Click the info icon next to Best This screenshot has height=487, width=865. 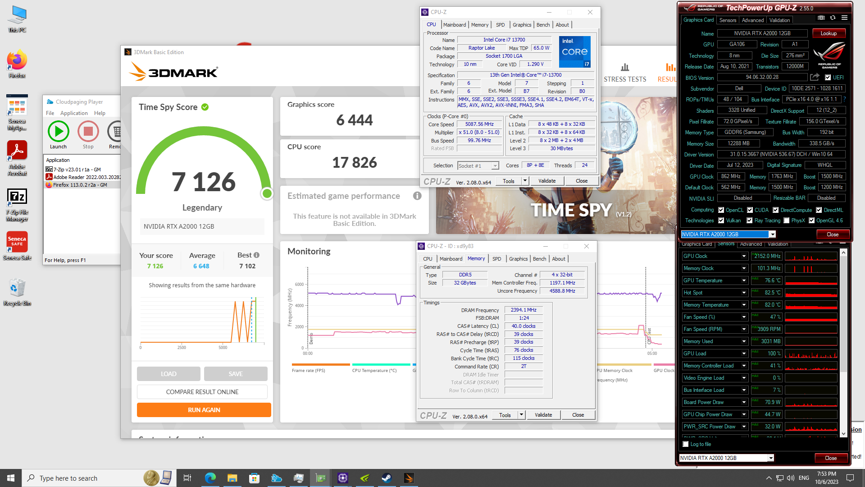click(x=256, y=255)
